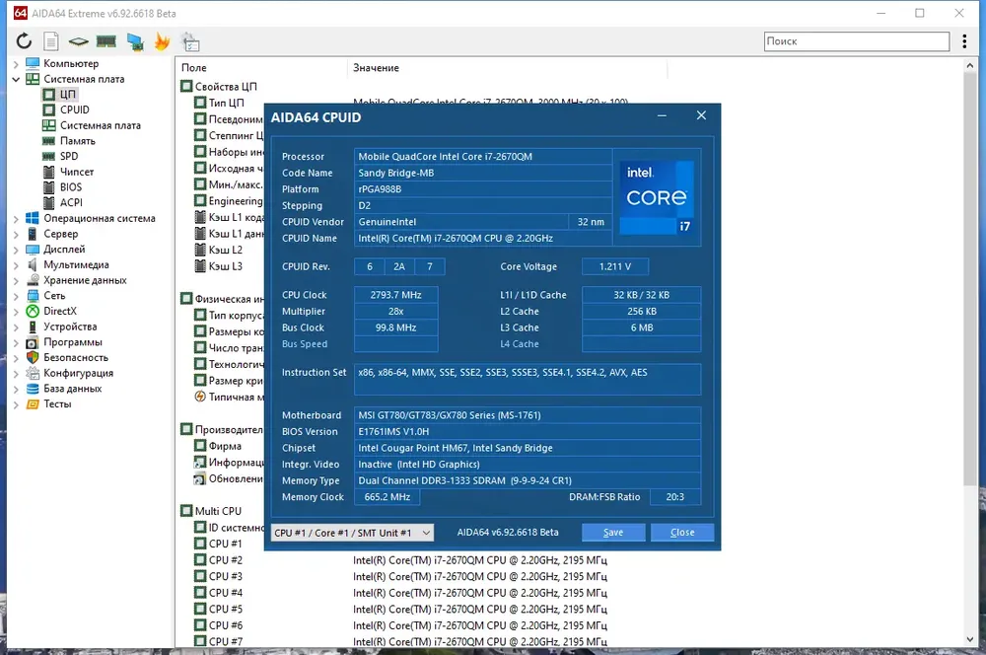
Task: Launch the flame stability test icon
Action: point(163,41)
